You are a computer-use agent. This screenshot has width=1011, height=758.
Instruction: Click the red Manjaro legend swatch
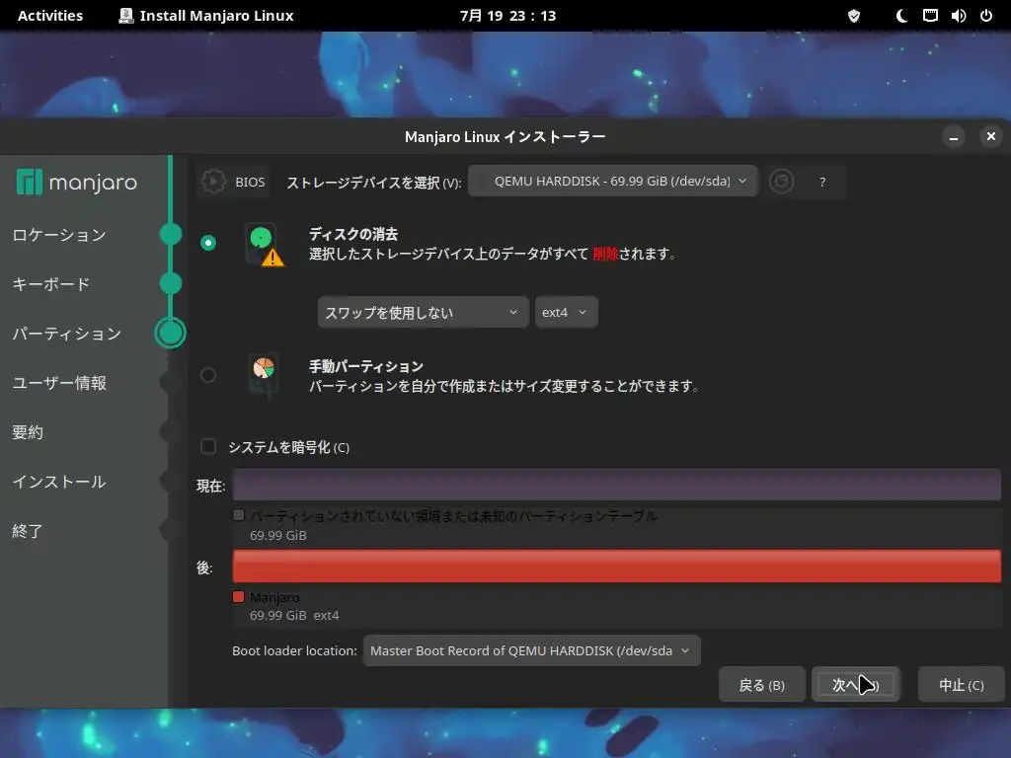click(x=239, y=596)
